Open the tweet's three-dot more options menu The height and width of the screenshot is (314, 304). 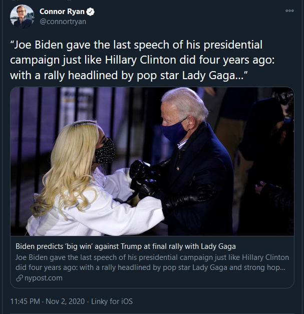[289, 11]
